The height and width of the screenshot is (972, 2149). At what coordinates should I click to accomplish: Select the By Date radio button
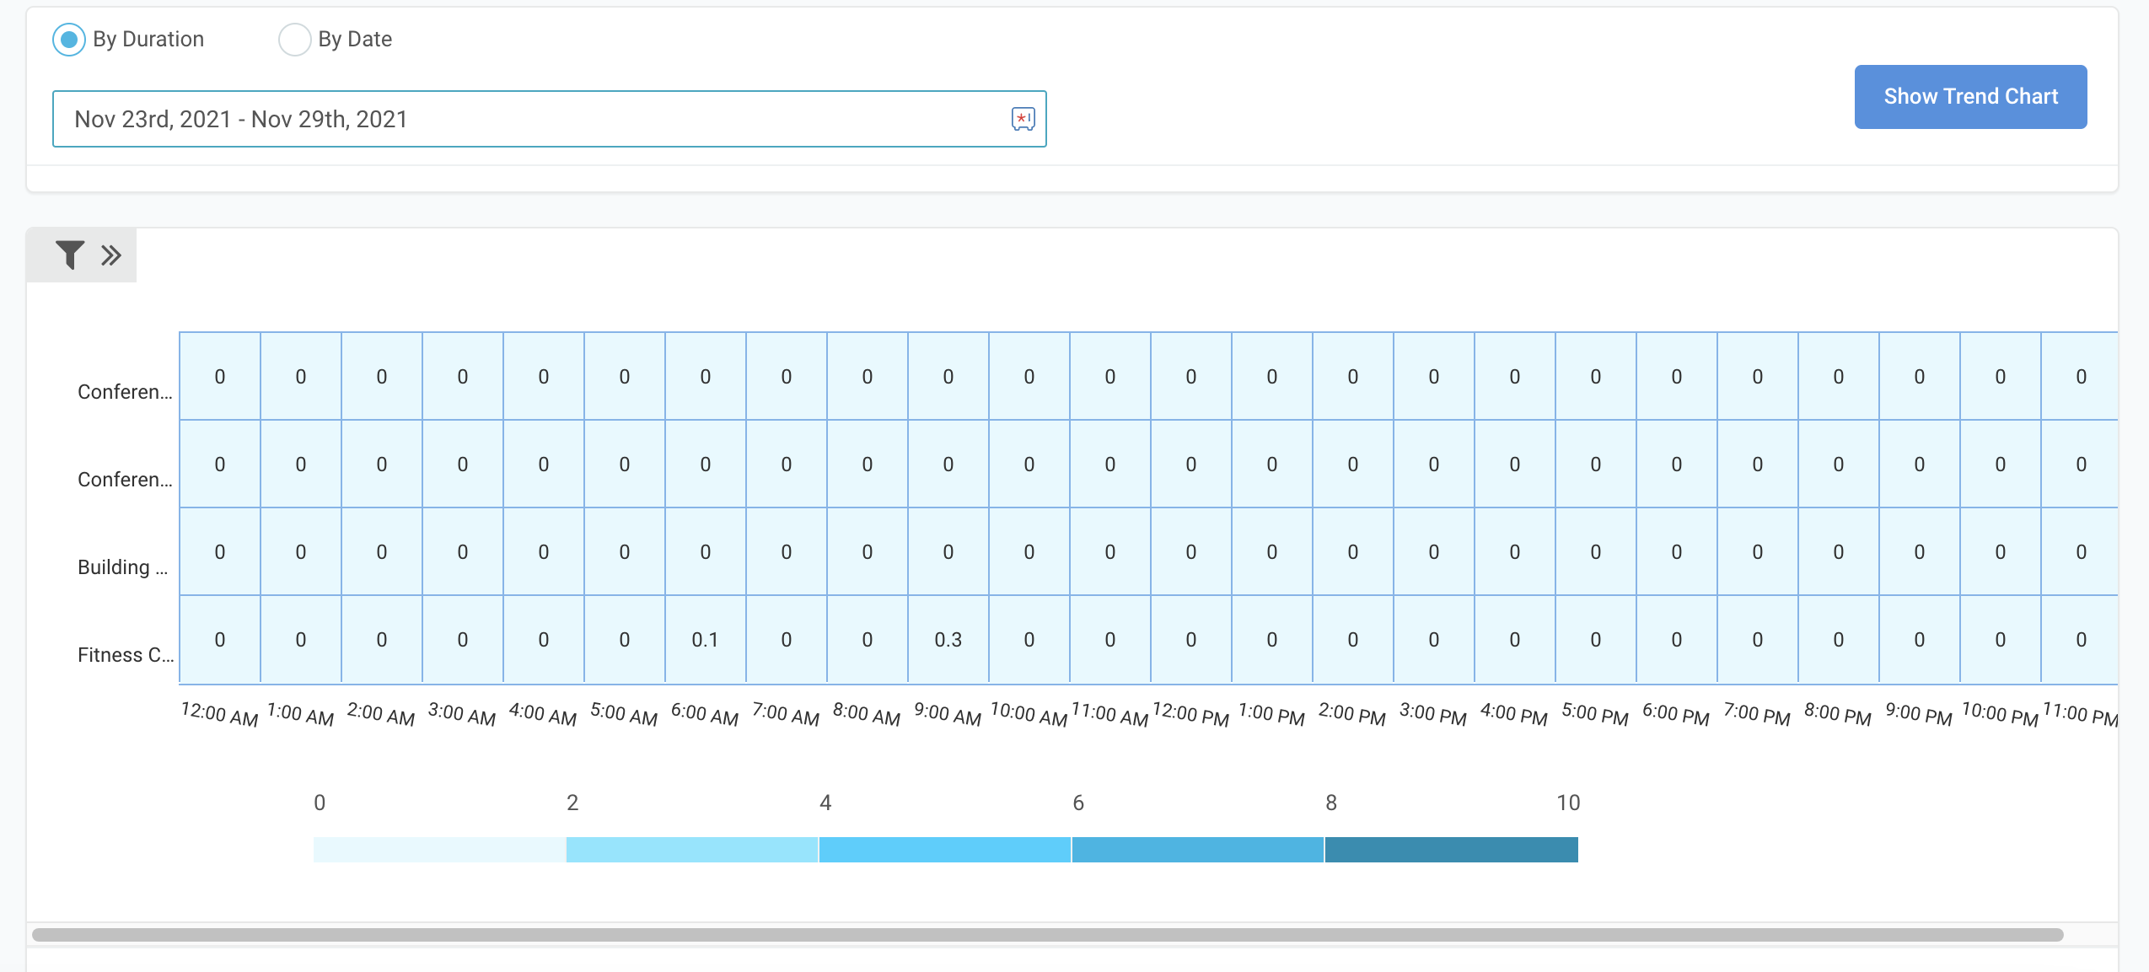(294, 40)
